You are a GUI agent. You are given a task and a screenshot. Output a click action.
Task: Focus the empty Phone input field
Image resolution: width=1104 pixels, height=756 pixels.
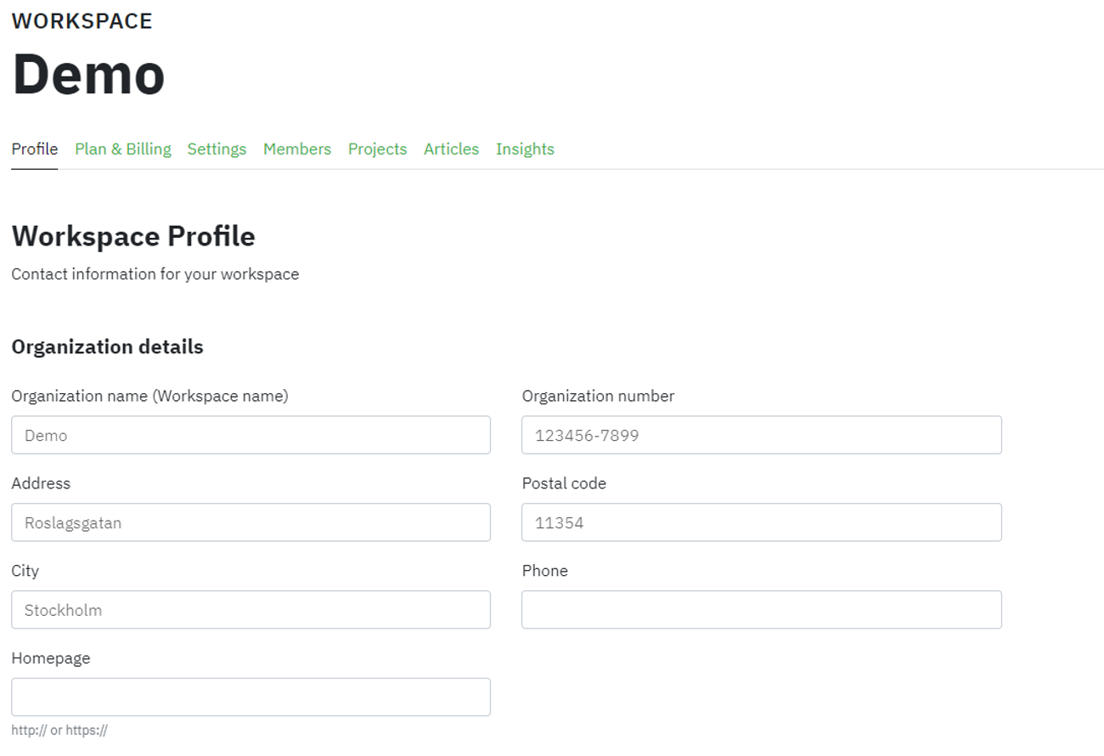point(761,610)
